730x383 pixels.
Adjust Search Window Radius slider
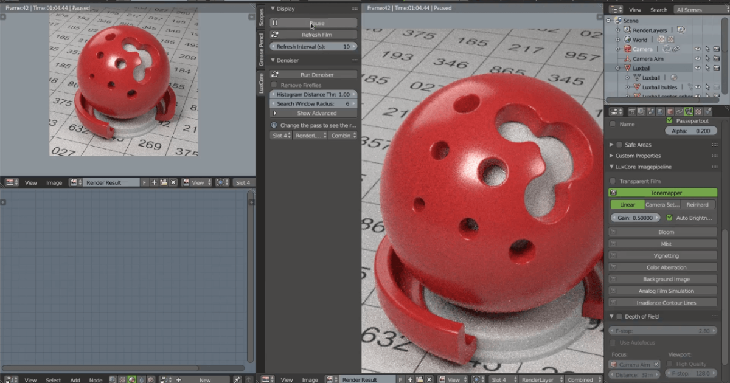pos(313,103)
